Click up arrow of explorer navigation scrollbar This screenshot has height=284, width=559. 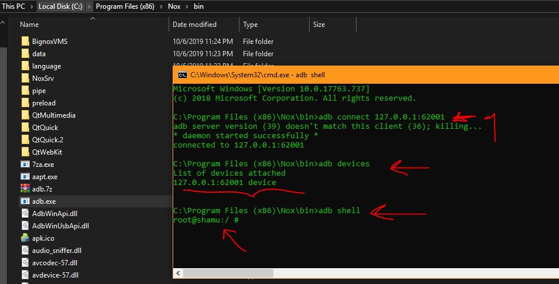[x=3, y=22]
